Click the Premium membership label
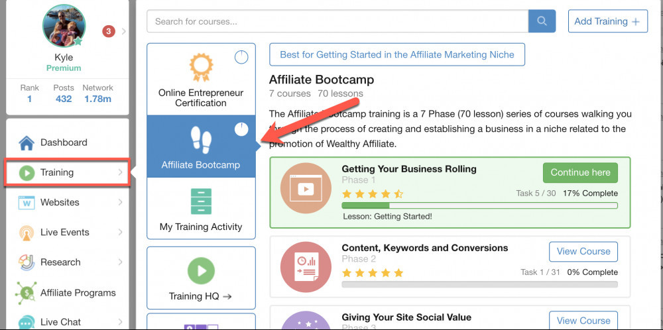Image resolution: width=663 pixels, height=330 pixels. pos(64,68)
